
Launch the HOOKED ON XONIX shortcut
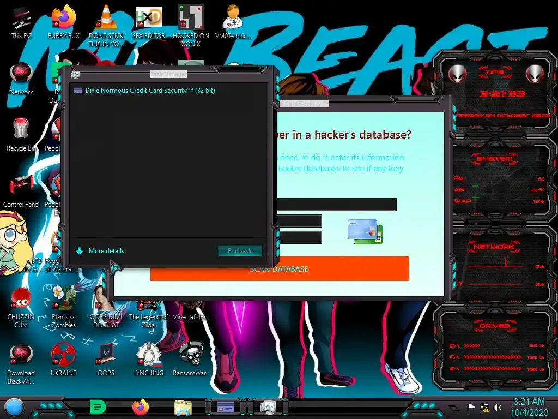[191, 25]
